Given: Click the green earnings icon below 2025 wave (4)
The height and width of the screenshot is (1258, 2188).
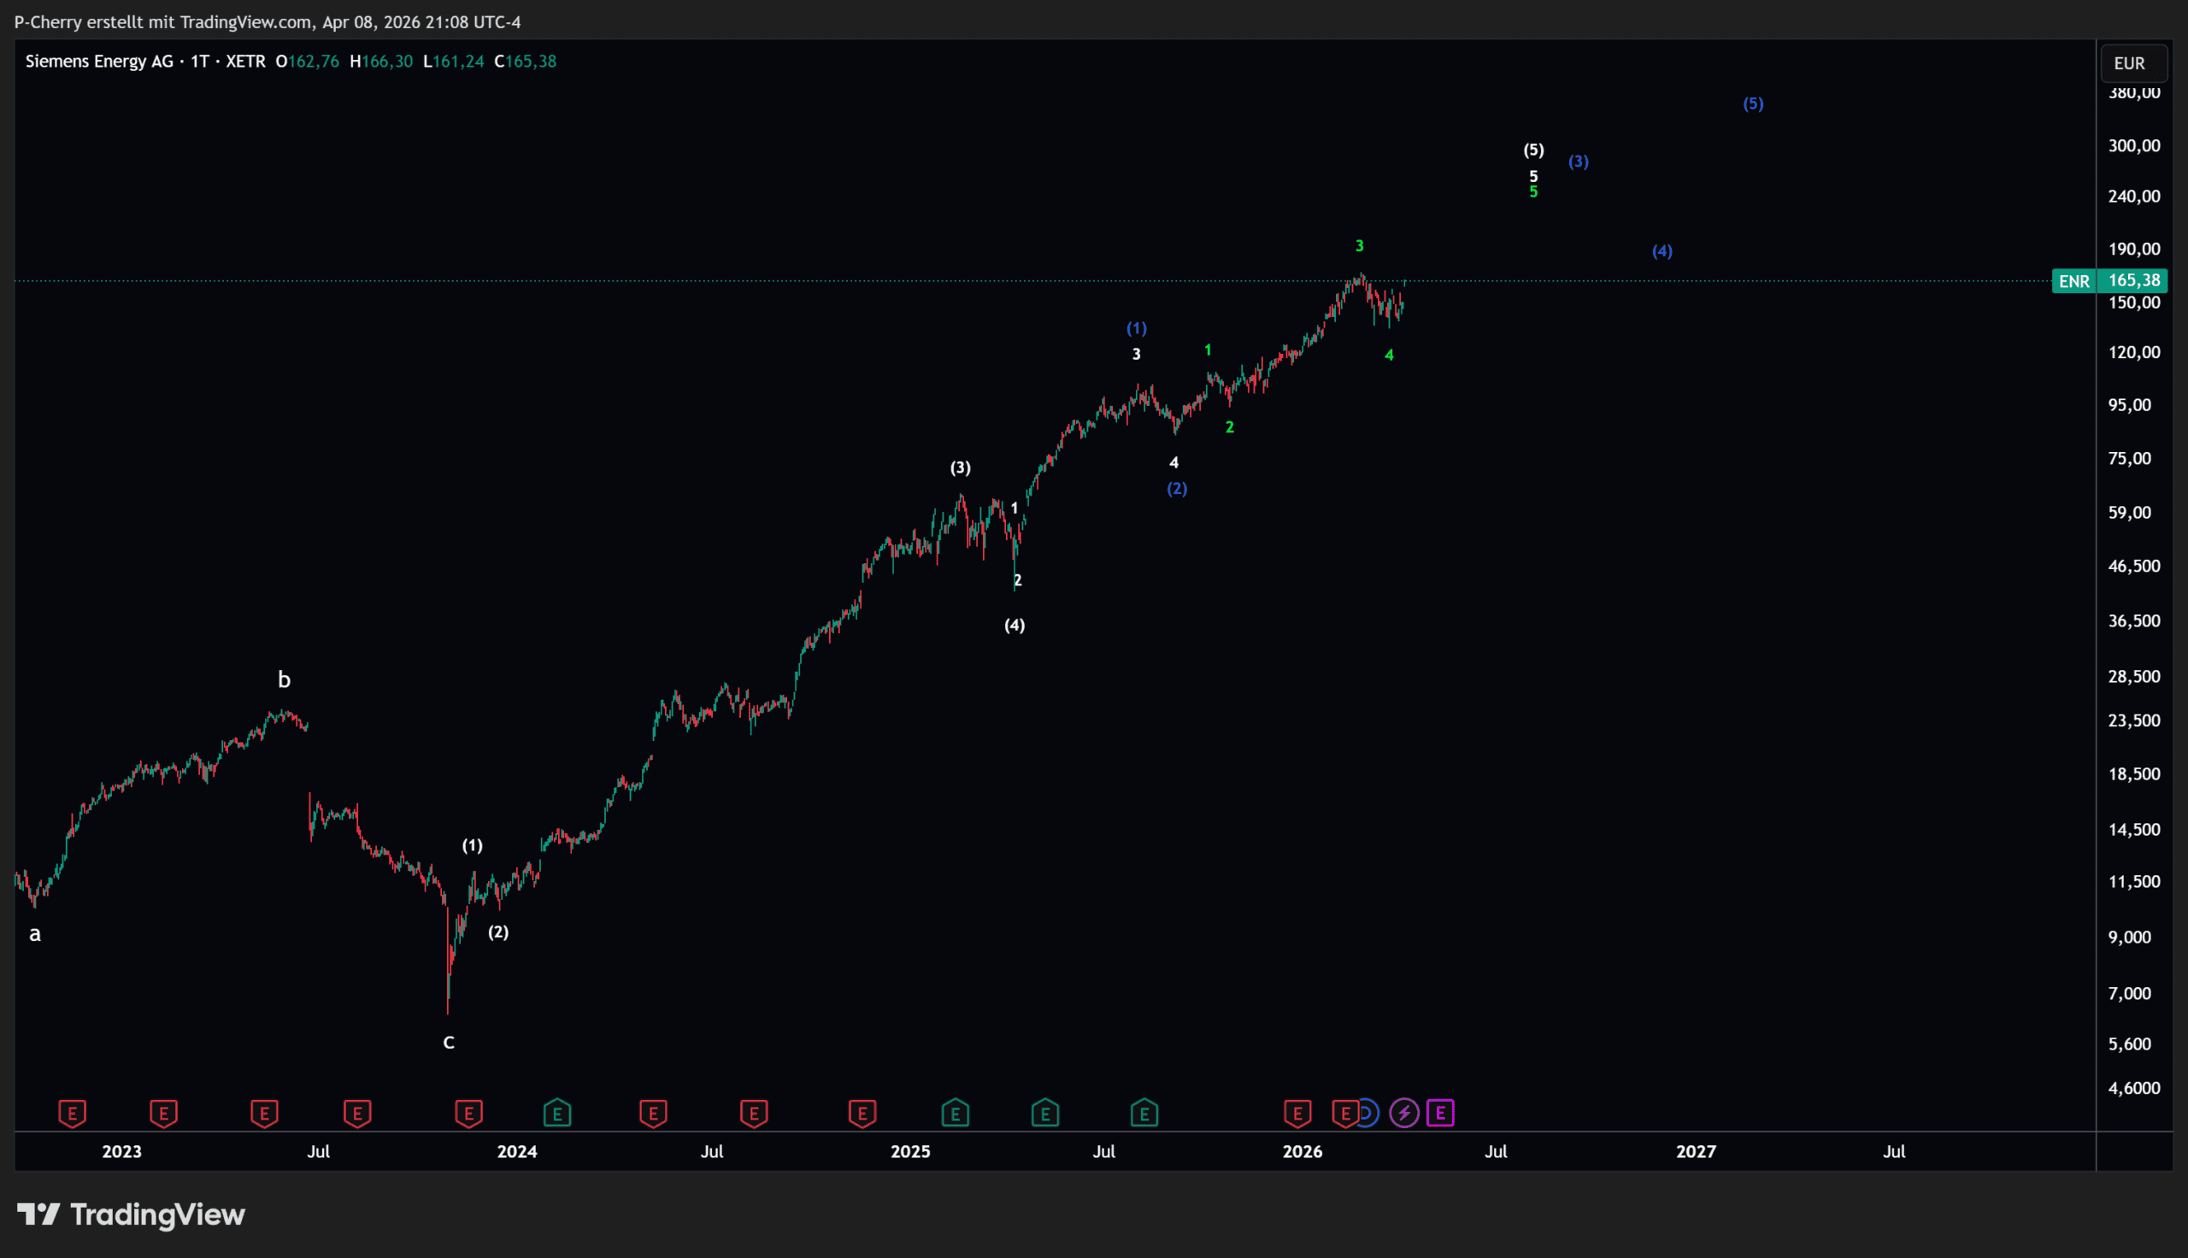Looking at the screenshot, I should pos(1044,1113).
